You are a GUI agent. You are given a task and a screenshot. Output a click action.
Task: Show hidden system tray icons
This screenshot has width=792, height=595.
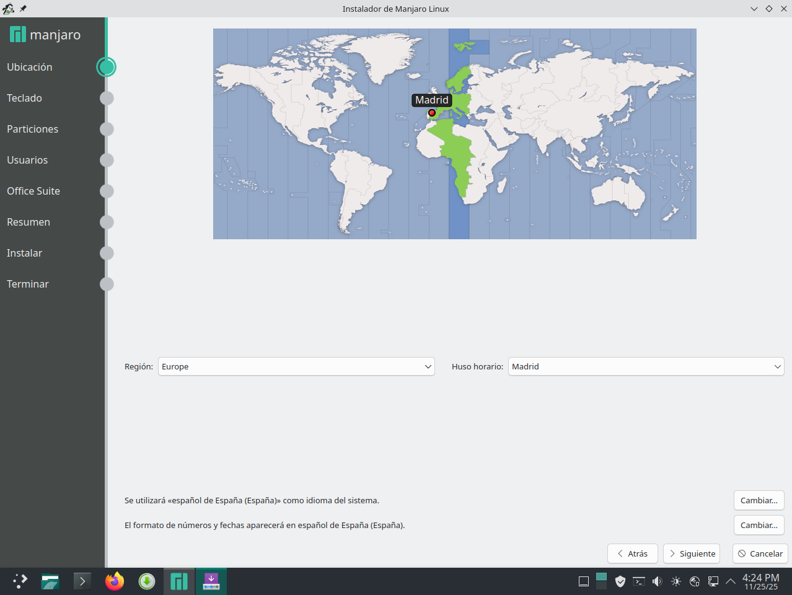(731, 581)
